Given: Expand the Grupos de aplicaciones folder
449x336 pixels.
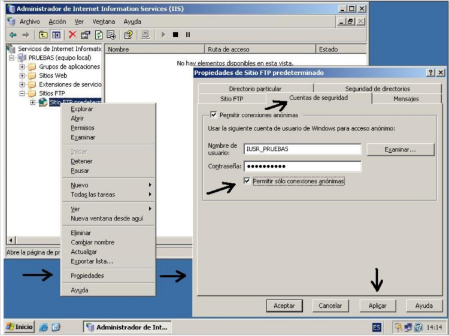Looking at the screenshot, I should pos(22,66).
